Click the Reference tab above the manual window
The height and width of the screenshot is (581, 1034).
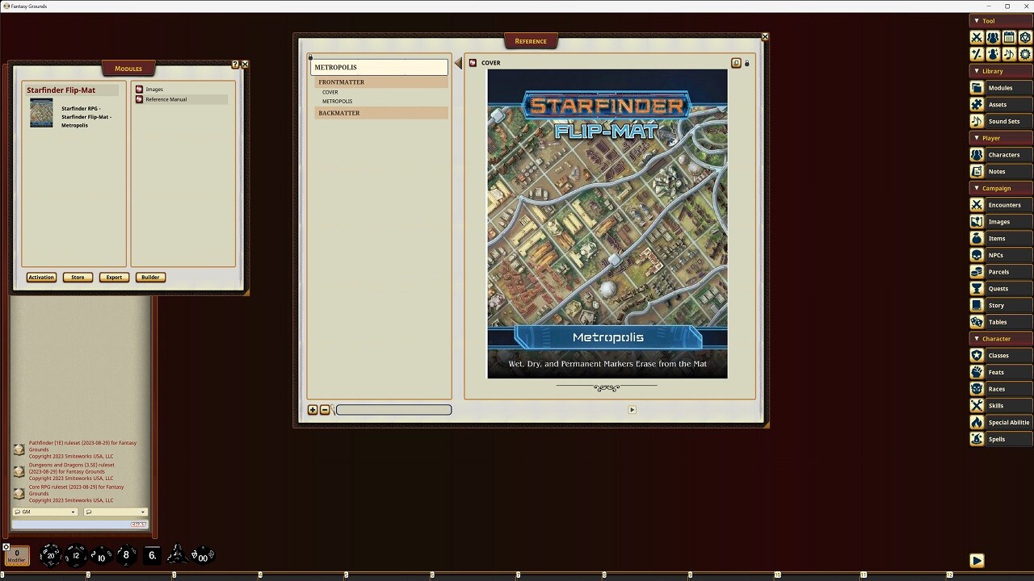tap(531, 40)
